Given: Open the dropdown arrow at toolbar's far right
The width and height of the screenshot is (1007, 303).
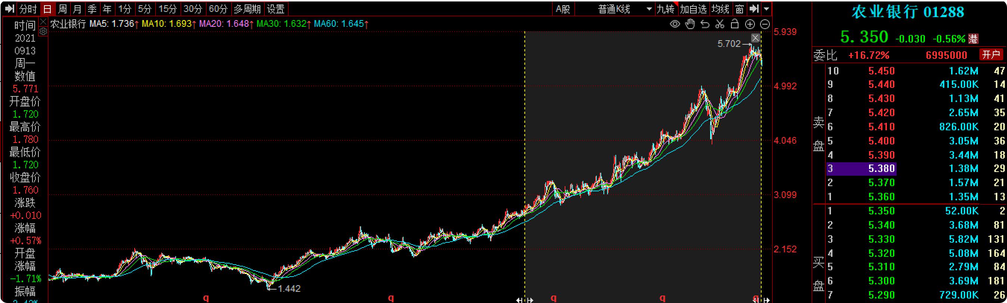Looking at the screenshot, I should pos(766,9).
